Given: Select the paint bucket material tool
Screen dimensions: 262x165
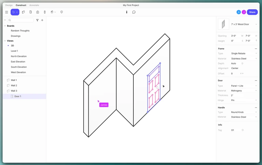Looking at the screenshot, I should (52, 12).
